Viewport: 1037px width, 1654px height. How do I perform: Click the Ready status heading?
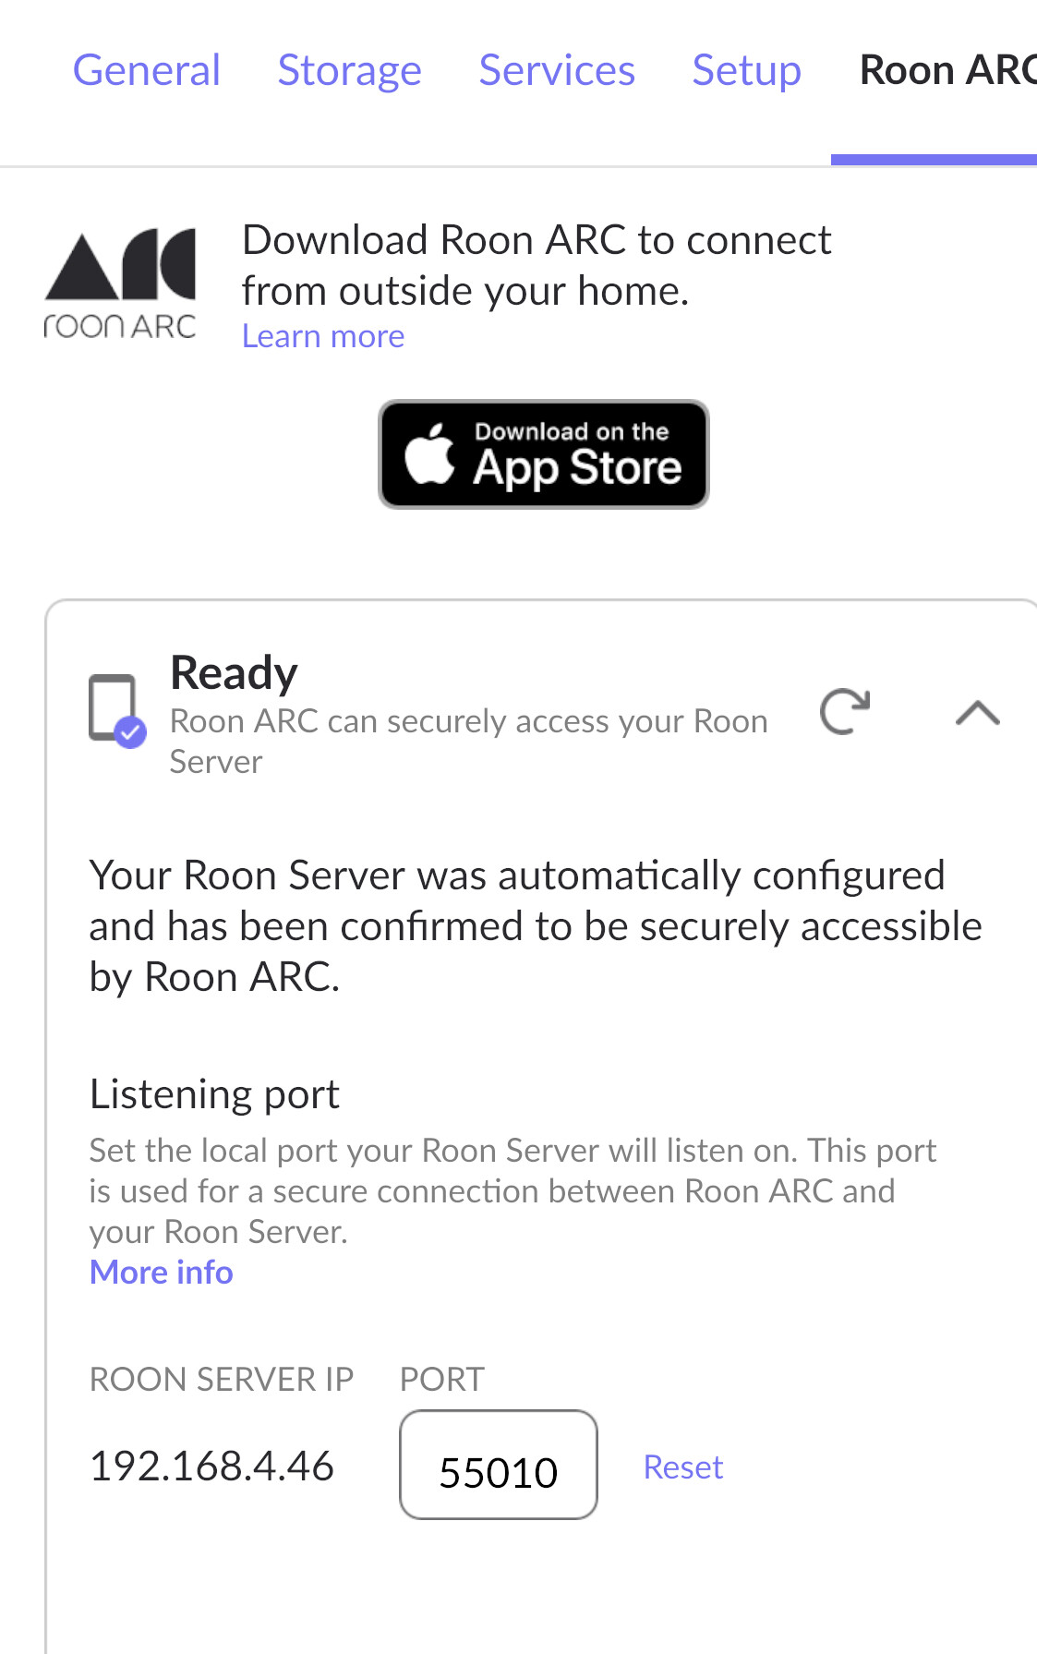tap(233, 672)
